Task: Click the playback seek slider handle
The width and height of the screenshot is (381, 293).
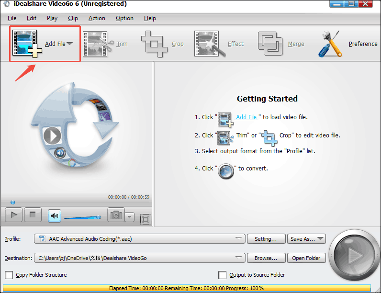Action: [x=12, y=203]
